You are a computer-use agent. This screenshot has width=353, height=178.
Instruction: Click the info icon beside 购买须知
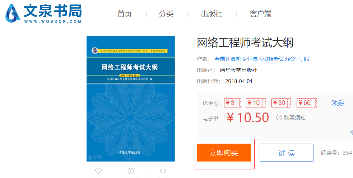(x=279, y=117)
